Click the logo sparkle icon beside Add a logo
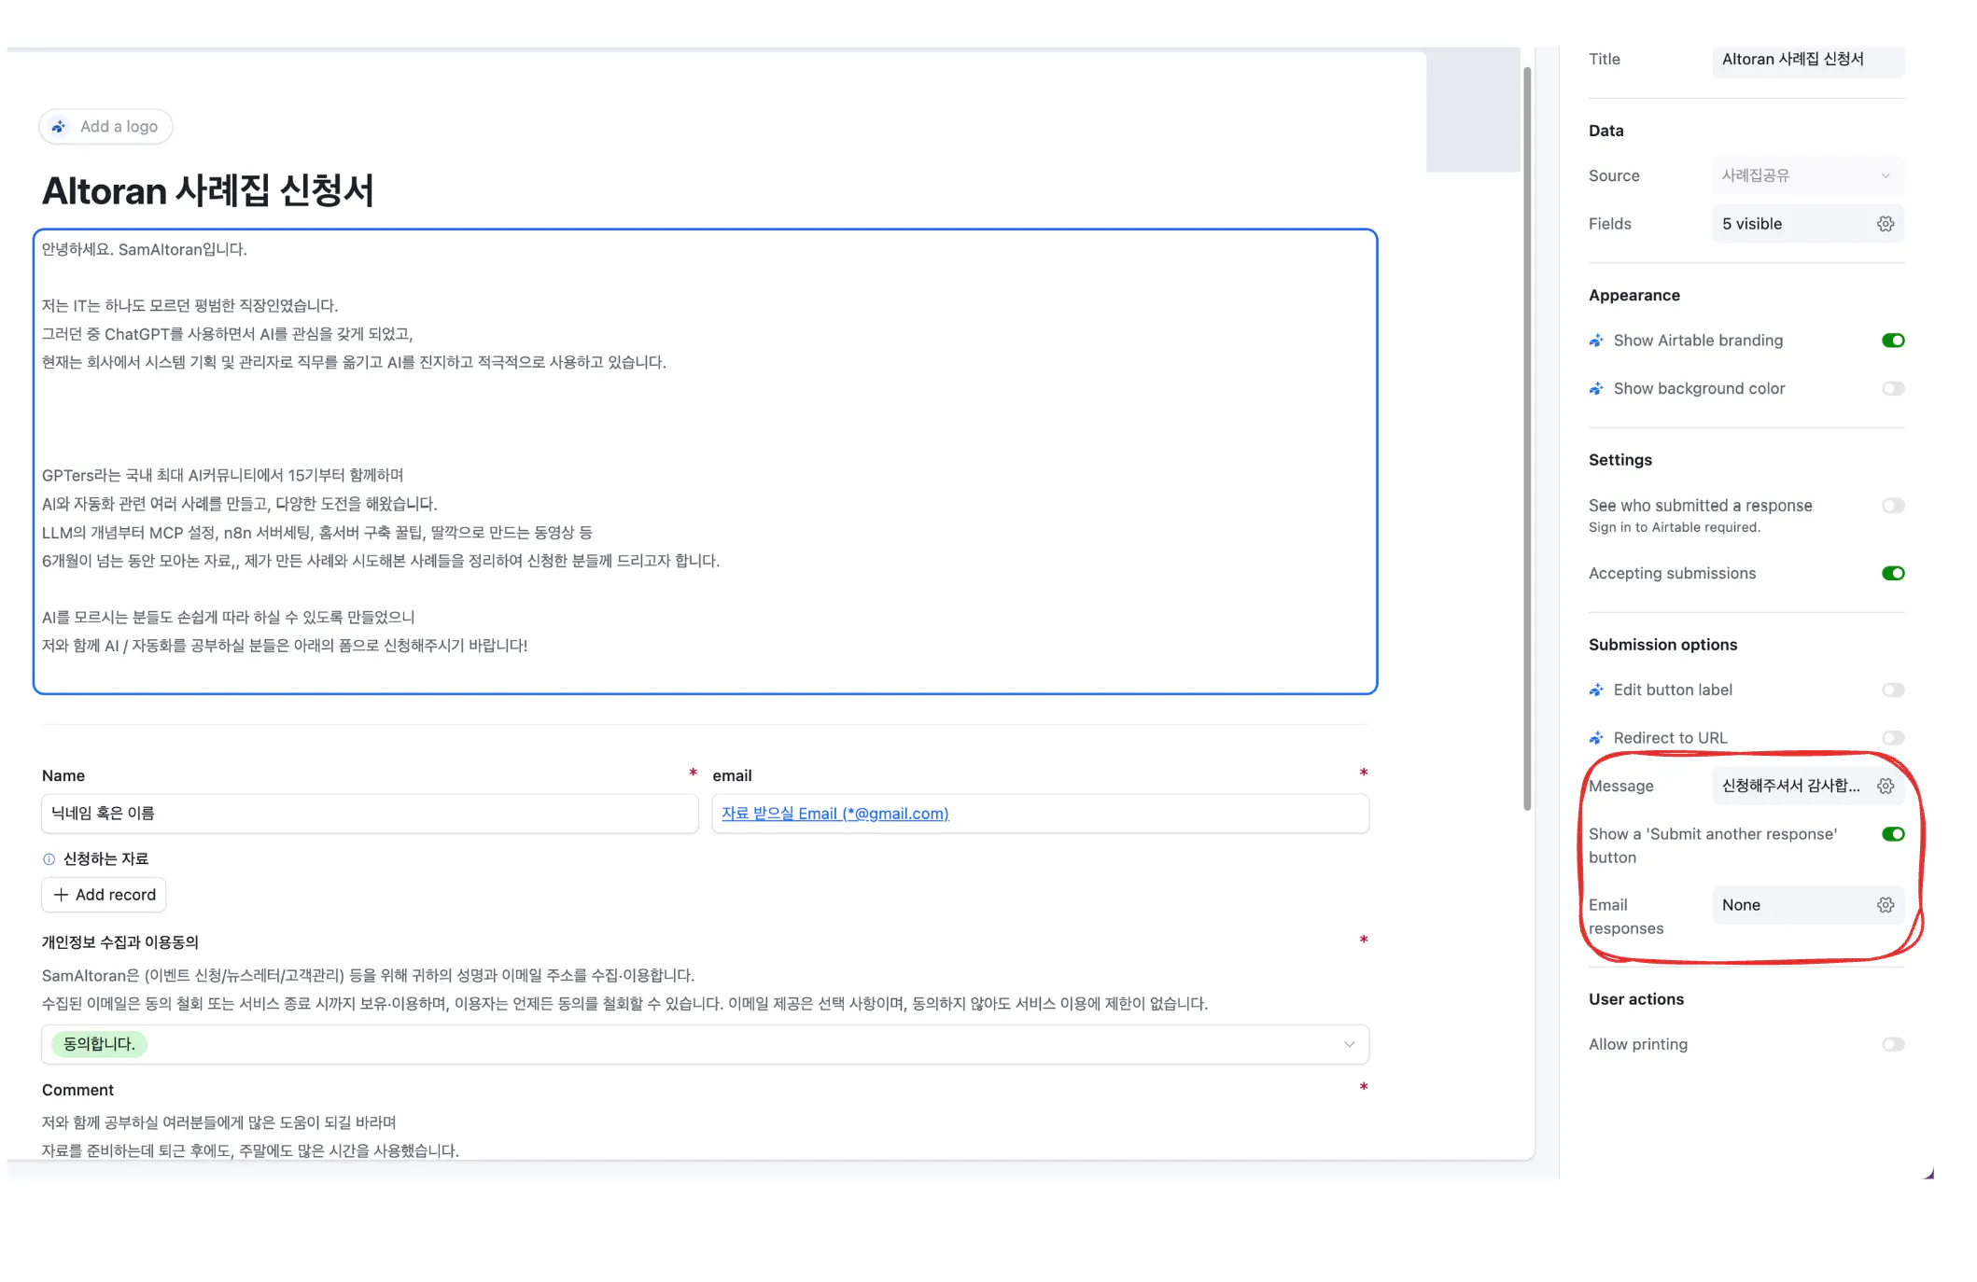 (x=59, y=126)
